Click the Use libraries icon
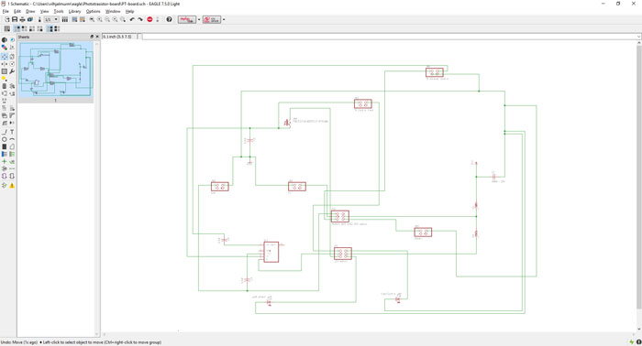642x346 pixels. pos(65,19)
